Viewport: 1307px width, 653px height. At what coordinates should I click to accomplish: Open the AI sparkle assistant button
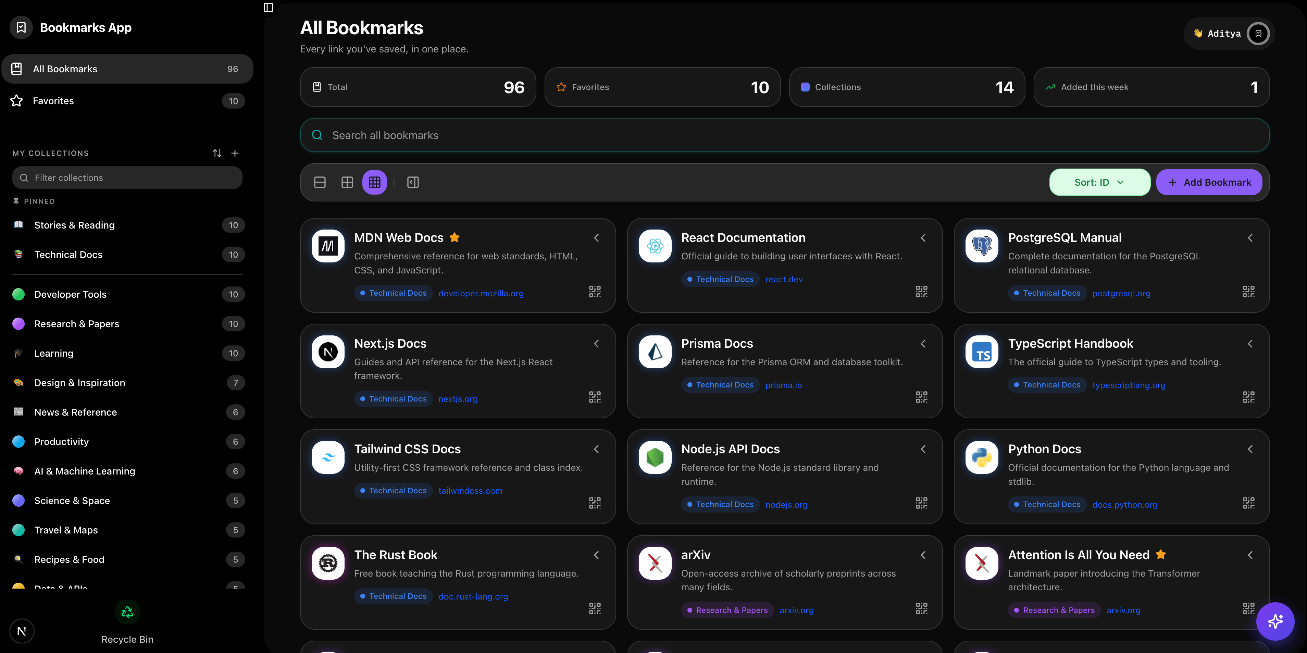[1275, 621]
